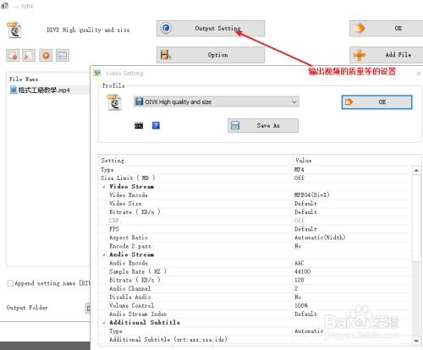Select the Video Encode setting row

(x=255, y=195)
